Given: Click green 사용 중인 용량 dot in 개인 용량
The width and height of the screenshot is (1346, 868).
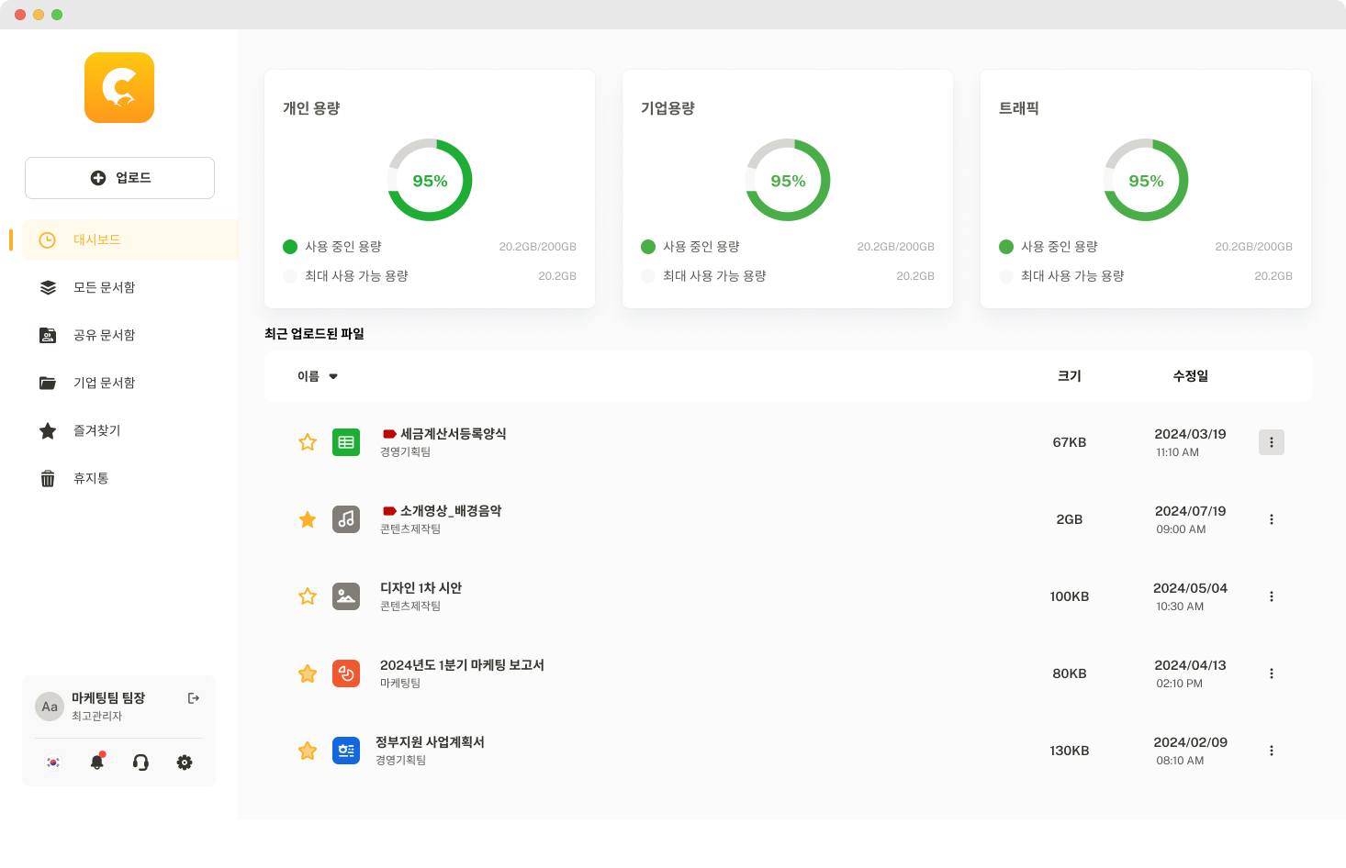Looking at the screenshot, I should tap(290, 247).
